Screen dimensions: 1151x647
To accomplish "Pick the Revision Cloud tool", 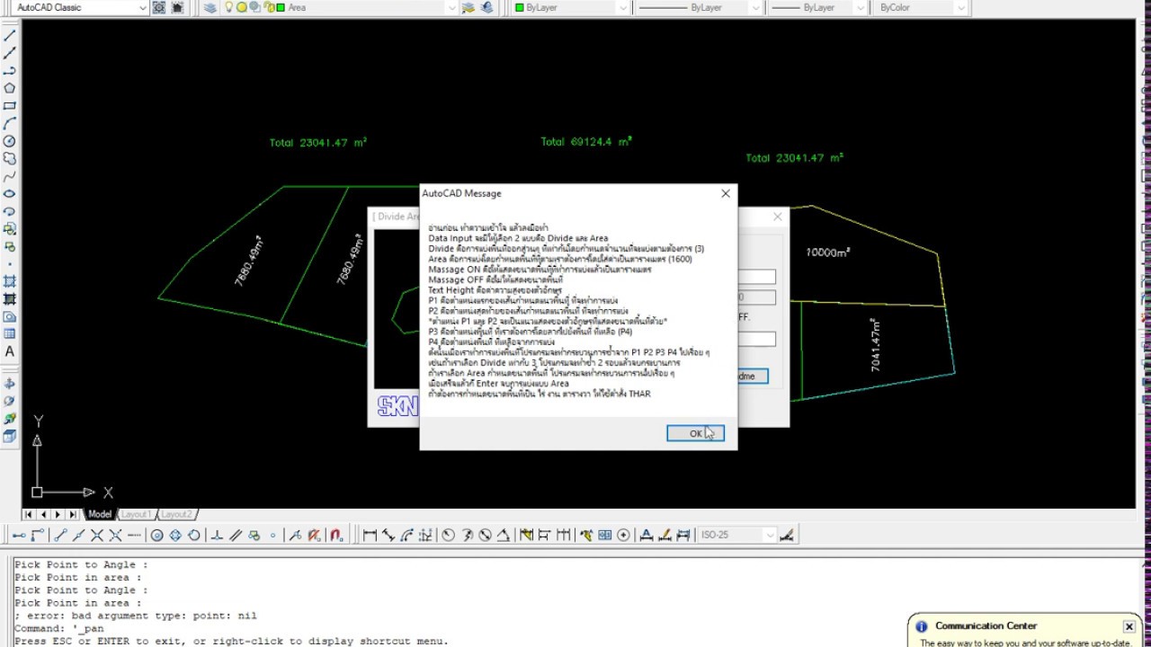I will tap(10, 158).
